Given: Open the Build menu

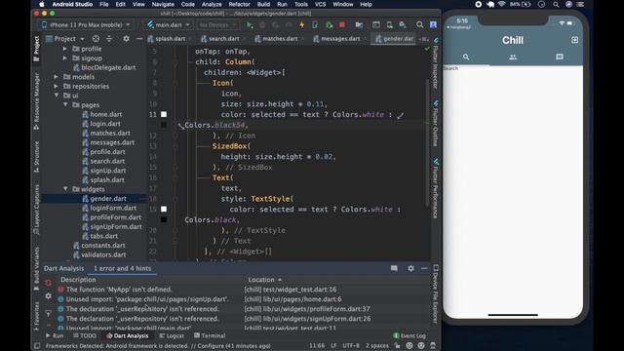Looking at the screenshot, I should (263, 4).
